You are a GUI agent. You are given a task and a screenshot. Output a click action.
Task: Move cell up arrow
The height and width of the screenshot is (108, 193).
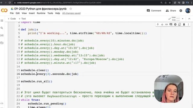coord(158,25)
